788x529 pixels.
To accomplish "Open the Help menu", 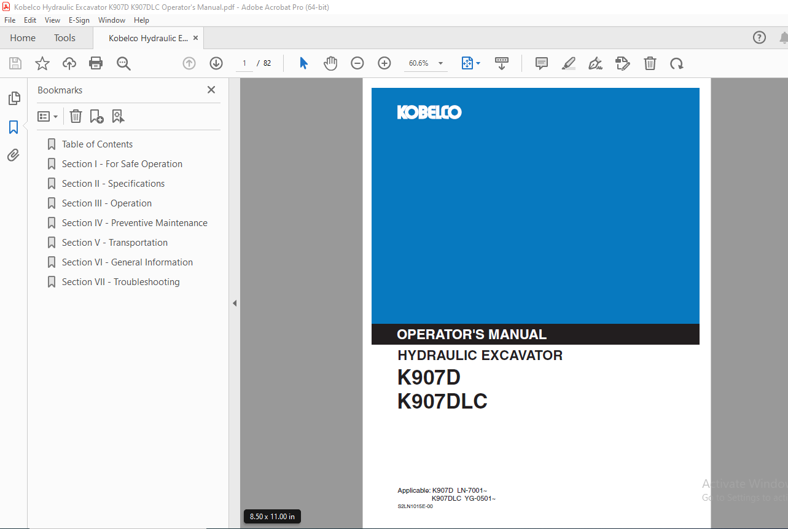I will pos(141,20).
